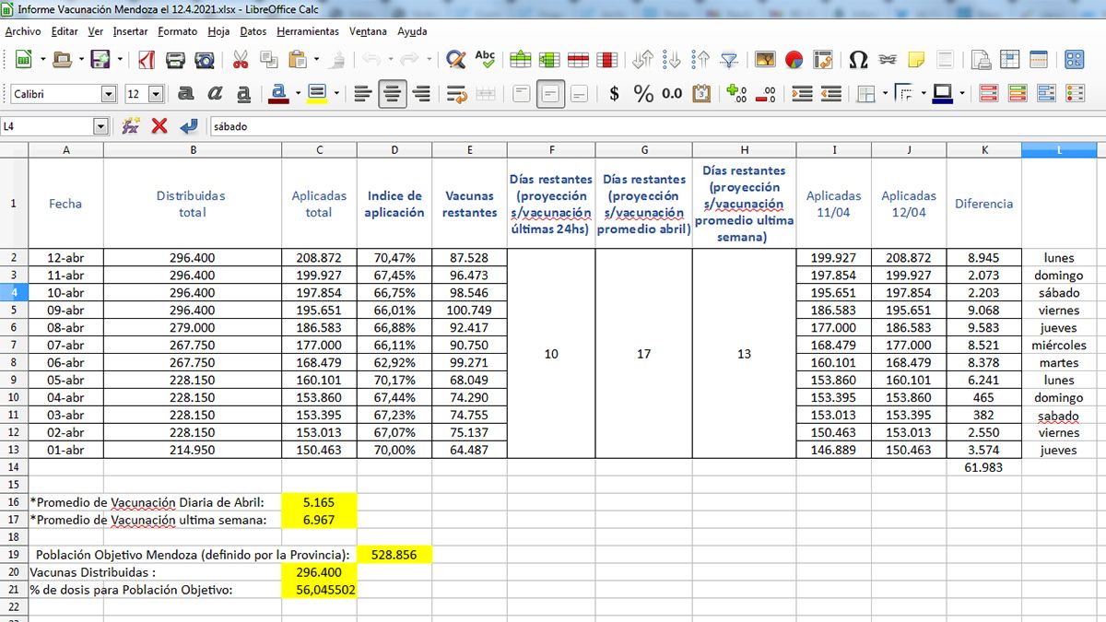This screenshot has width=1106, height=622.
Task: Click the Cut scissors icon
Action: (x=241, y=60)
